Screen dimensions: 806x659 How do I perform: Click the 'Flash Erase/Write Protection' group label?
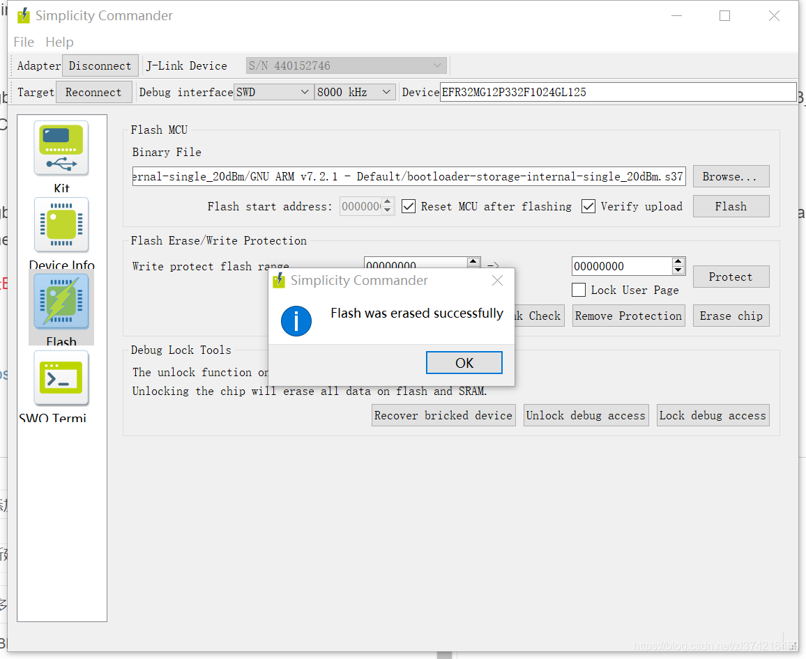click(x=218, y=241)
